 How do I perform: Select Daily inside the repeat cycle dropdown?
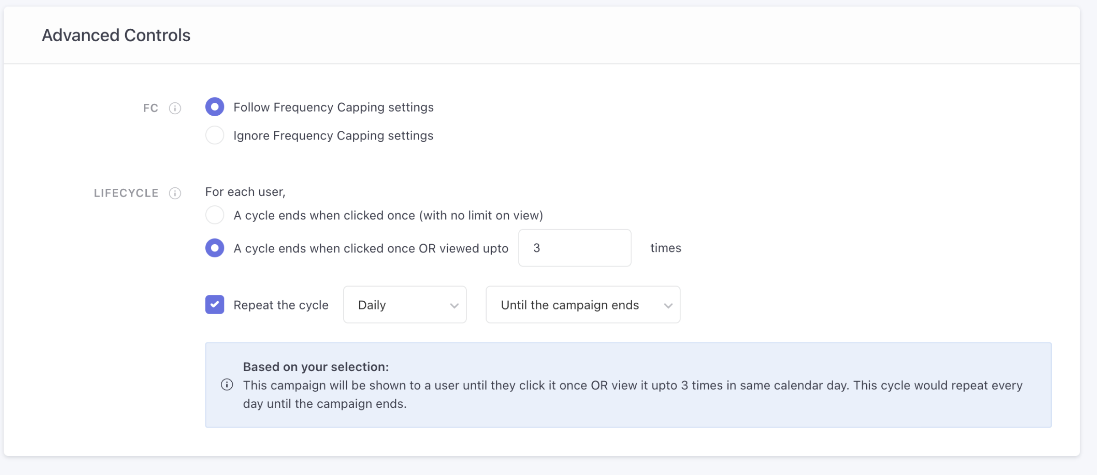pos(372,304)
